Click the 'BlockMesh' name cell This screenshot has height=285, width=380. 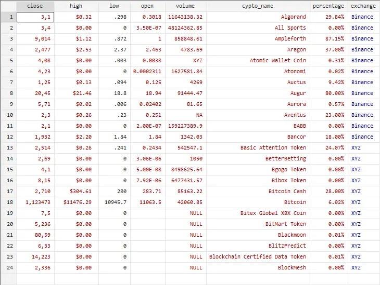pyautogui.click(x=258, y=267)
